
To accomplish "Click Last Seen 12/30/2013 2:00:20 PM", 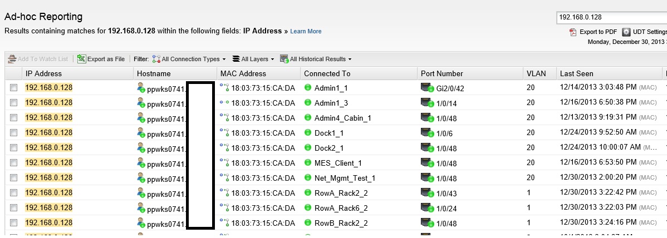I will click(598, 177).
